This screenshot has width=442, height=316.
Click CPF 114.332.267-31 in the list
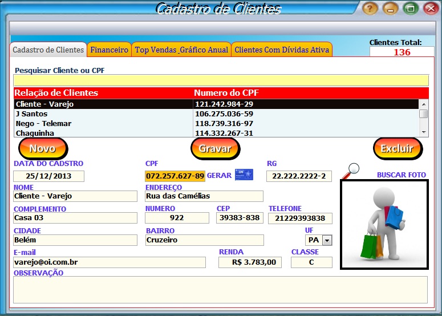[x=224, y=133]
